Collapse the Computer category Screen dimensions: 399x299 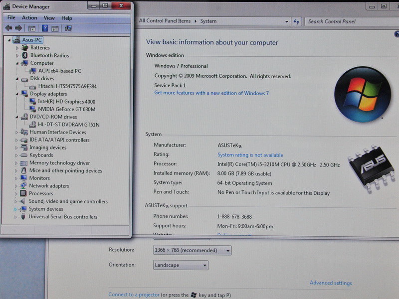pyautogui.click(x=17, y=63)
